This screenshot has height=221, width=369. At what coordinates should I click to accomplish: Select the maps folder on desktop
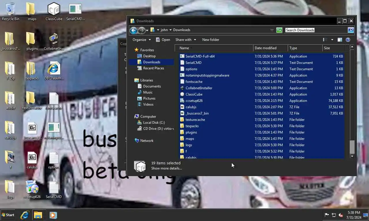(32, 12)
